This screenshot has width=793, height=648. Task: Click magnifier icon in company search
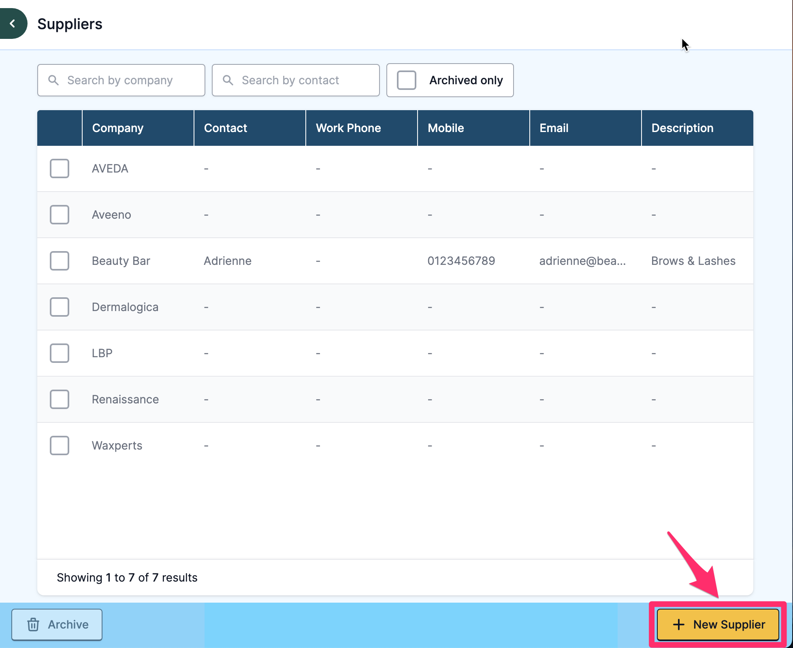click(x=53, y=80)
